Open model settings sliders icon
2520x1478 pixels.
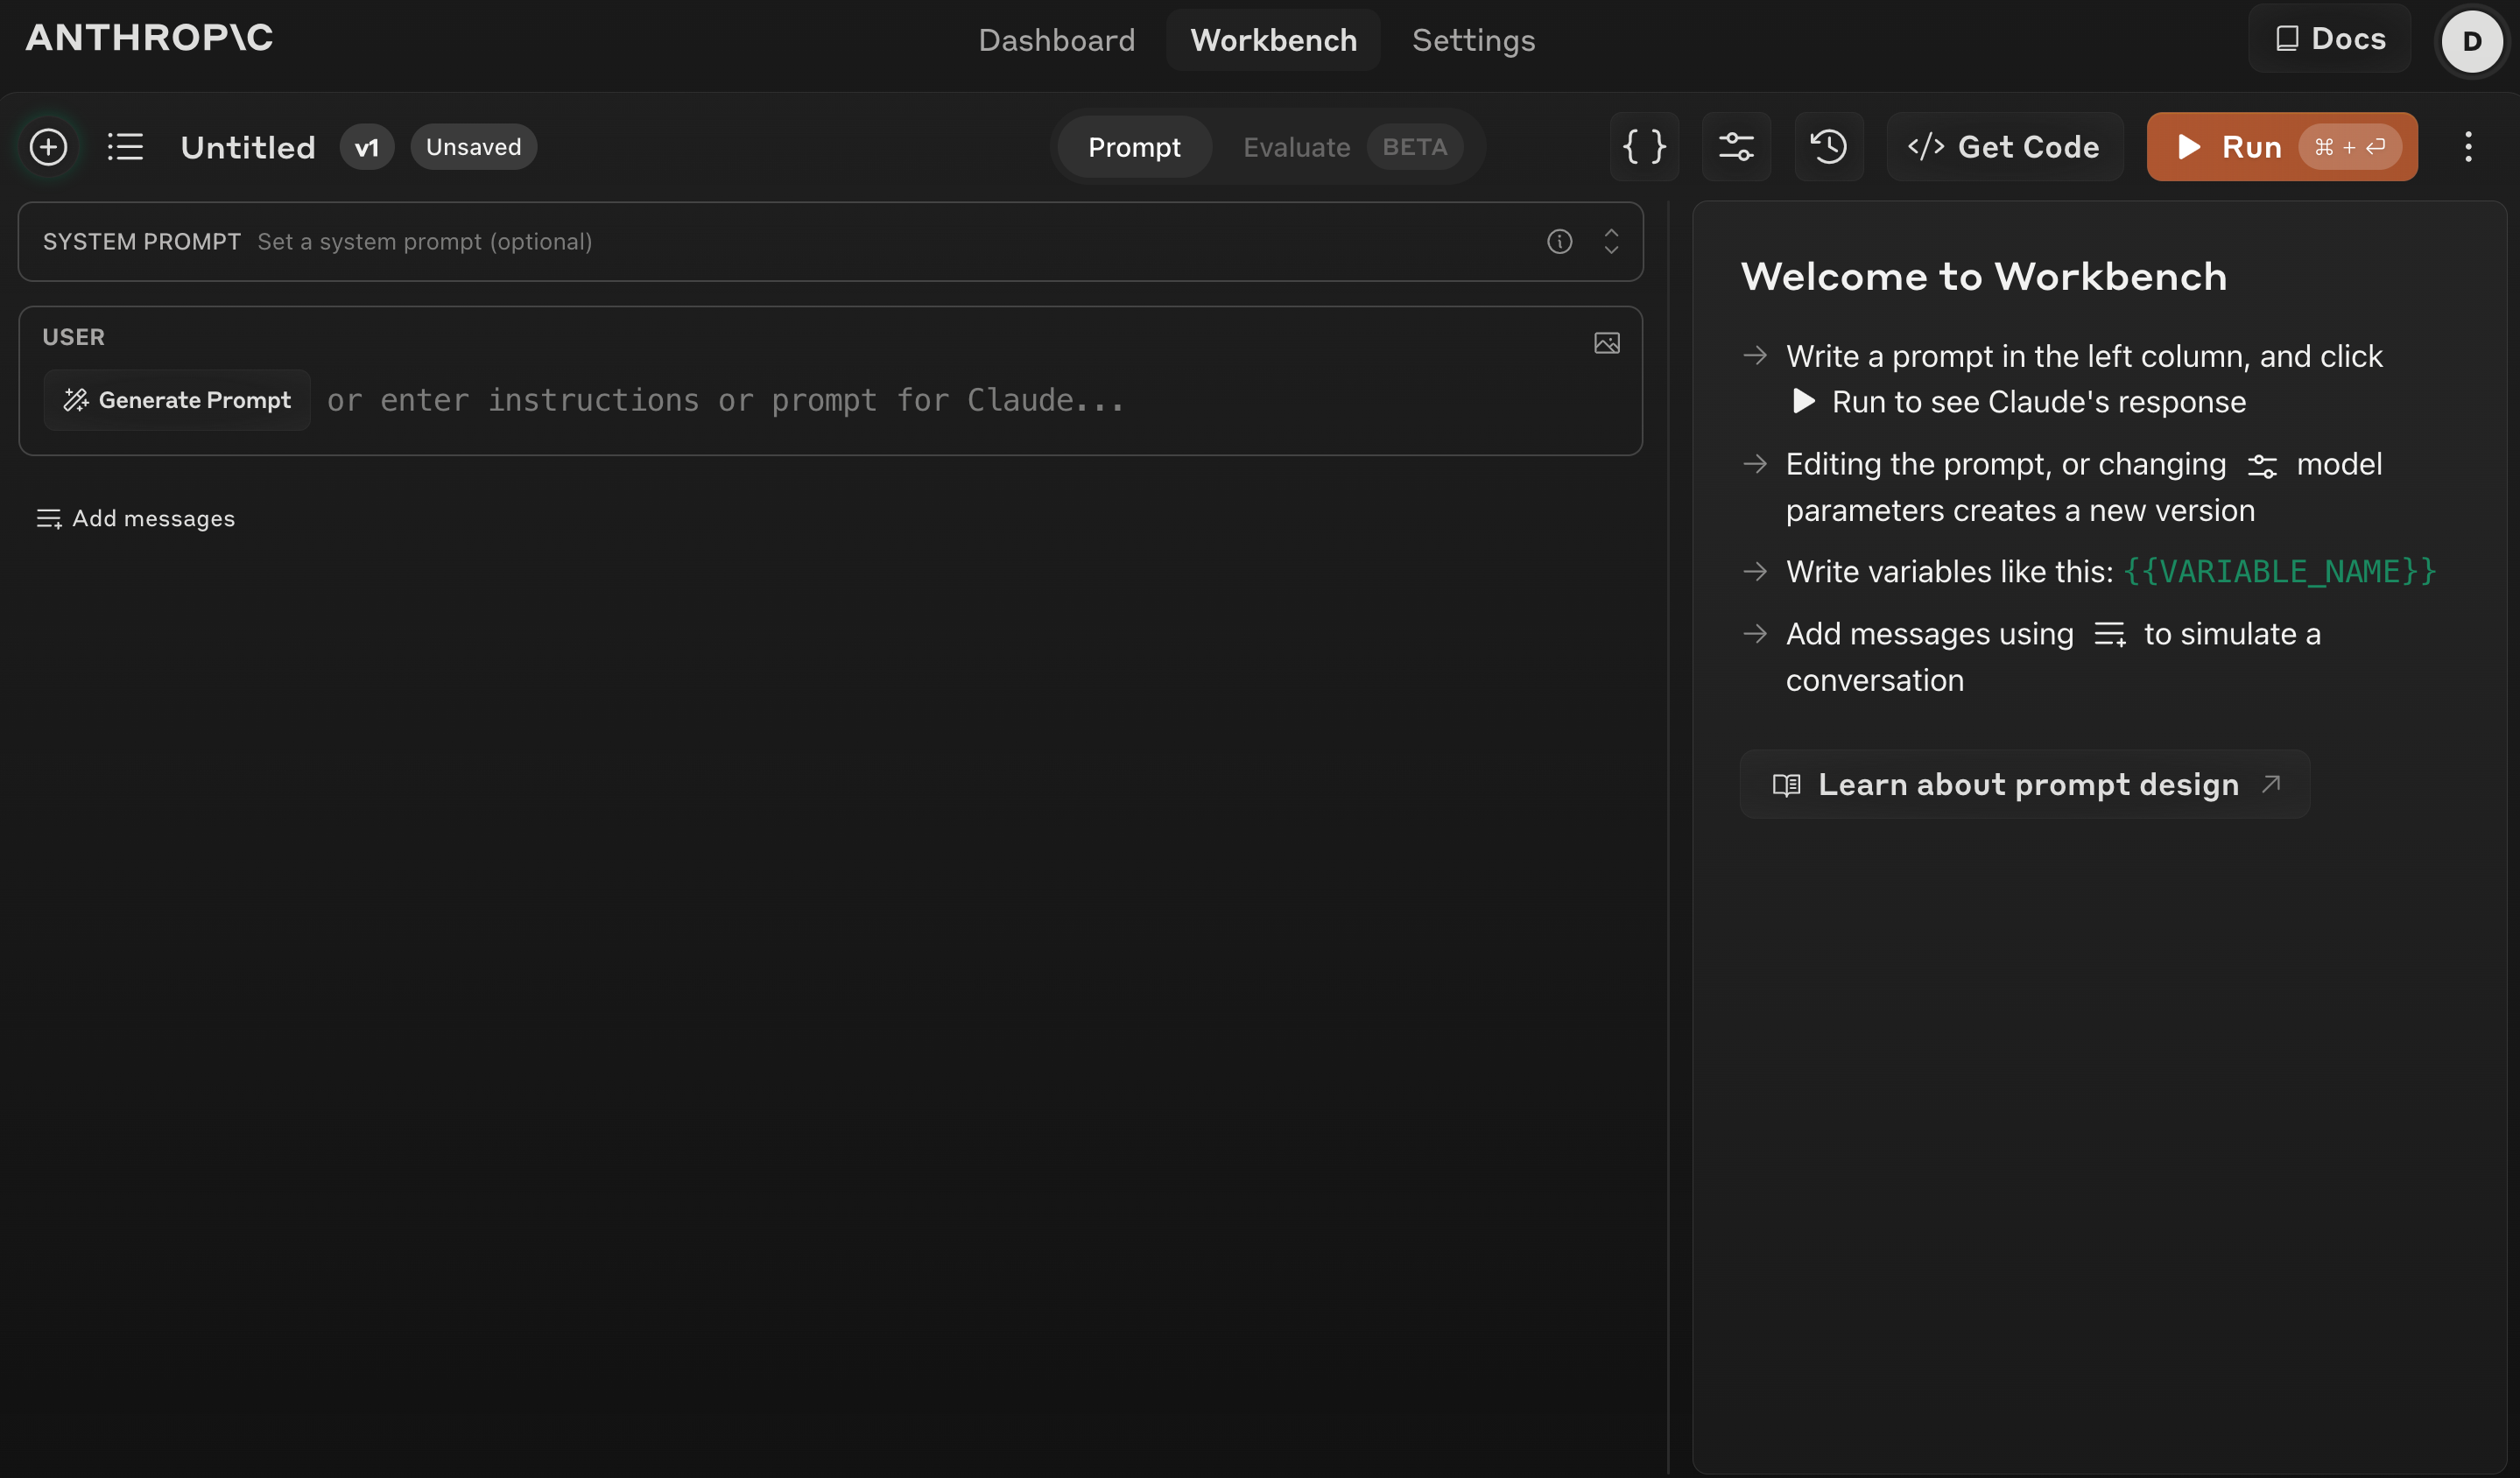1736,147
